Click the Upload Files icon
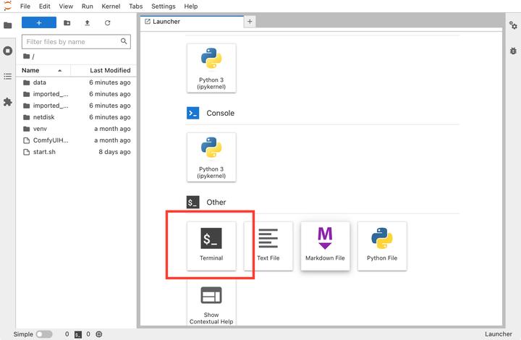The image size is (521, 340). [x=87, y=22]
